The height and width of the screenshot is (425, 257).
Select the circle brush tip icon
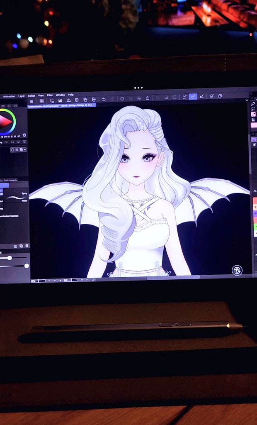pos(12,150)
